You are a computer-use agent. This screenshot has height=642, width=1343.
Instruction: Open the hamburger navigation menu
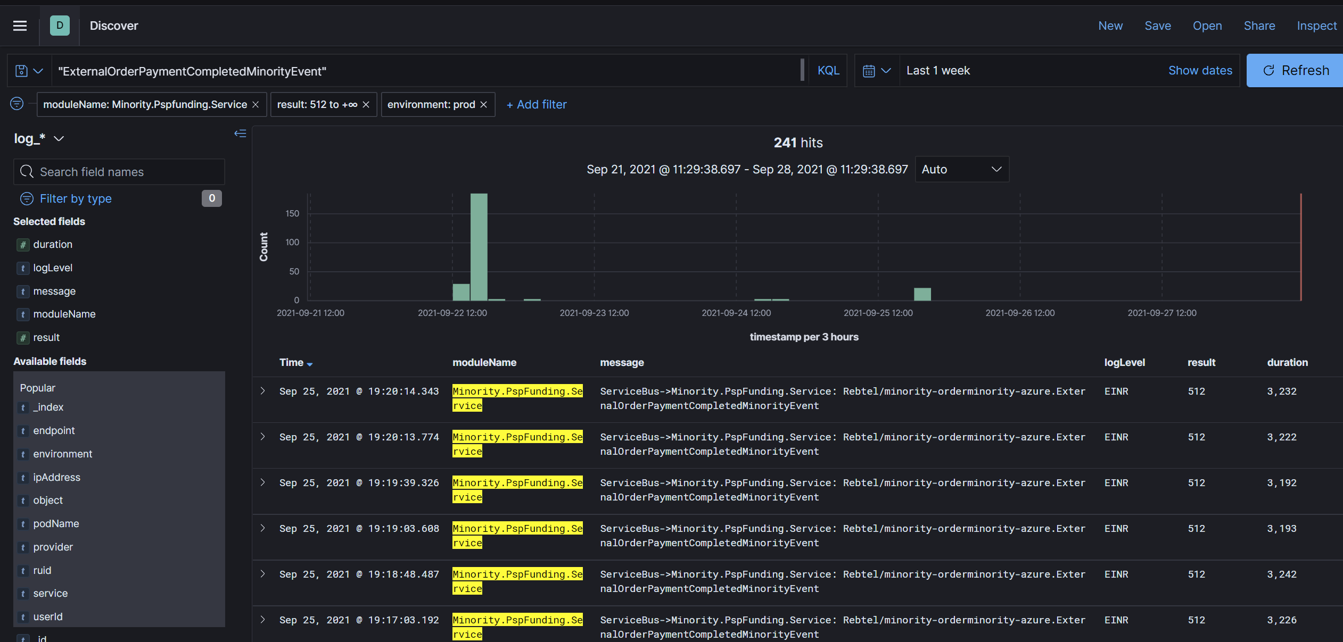click(x=20, y=26)
